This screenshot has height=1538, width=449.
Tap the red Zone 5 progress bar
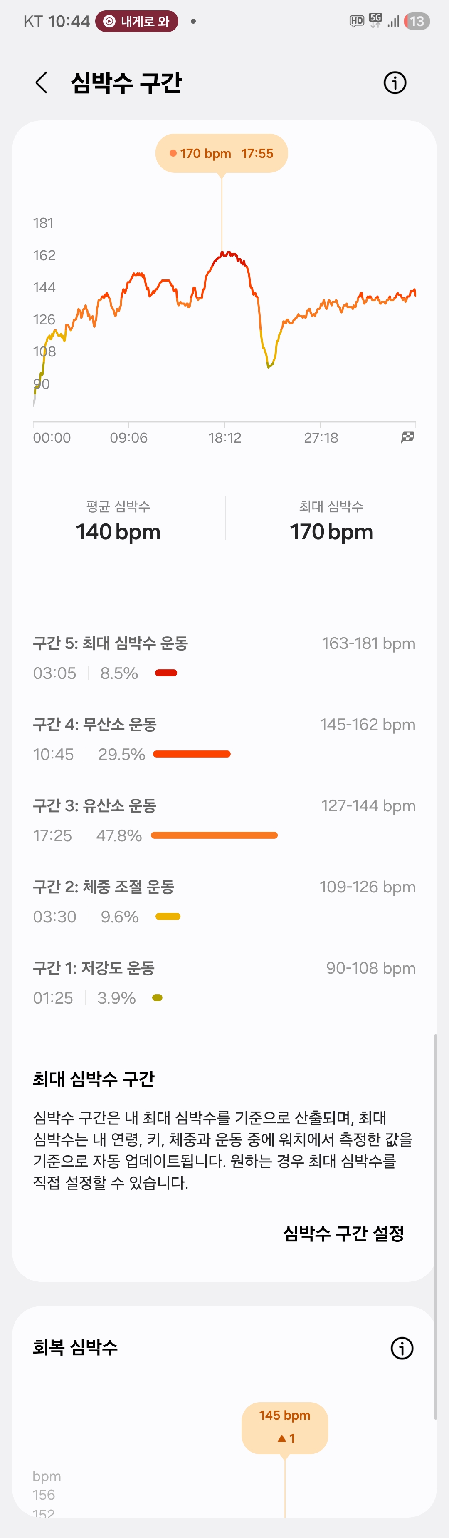166,673
